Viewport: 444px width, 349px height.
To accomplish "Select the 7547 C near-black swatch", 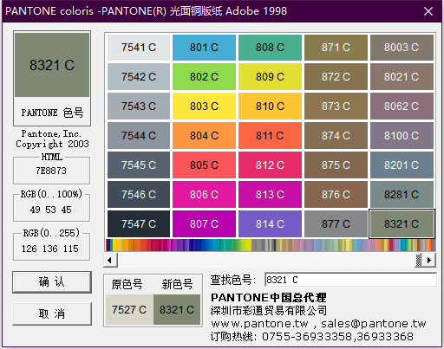I will [139, 224].
